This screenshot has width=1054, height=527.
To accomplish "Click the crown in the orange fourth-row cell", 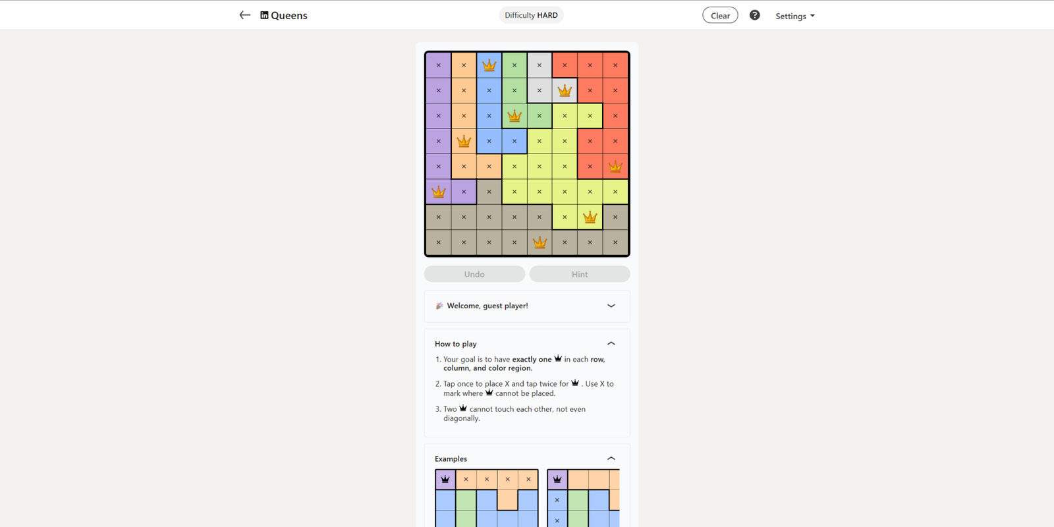I will [x=464, y=141].
